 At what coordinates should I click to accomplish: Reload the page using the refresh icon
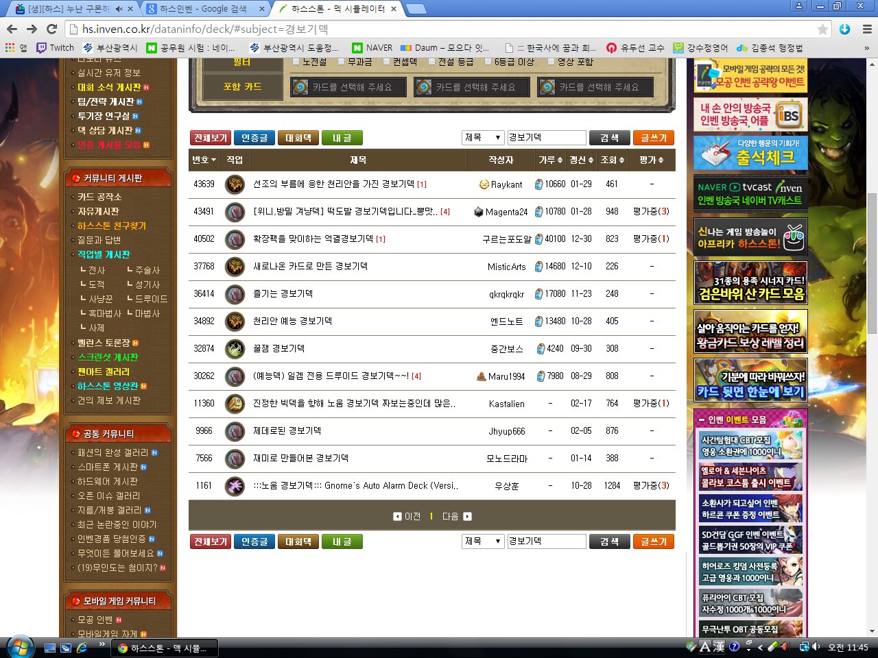pos(51,29)
